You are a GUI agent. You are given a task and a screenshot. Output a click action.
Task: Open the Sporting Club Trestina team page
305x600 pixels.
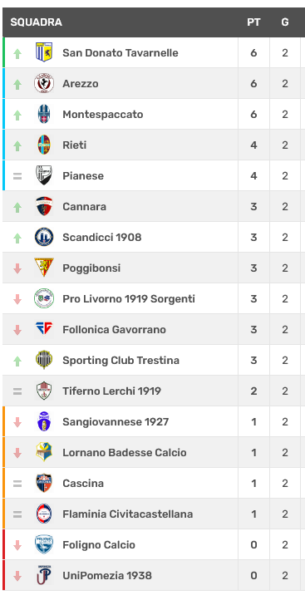[121, 360]
